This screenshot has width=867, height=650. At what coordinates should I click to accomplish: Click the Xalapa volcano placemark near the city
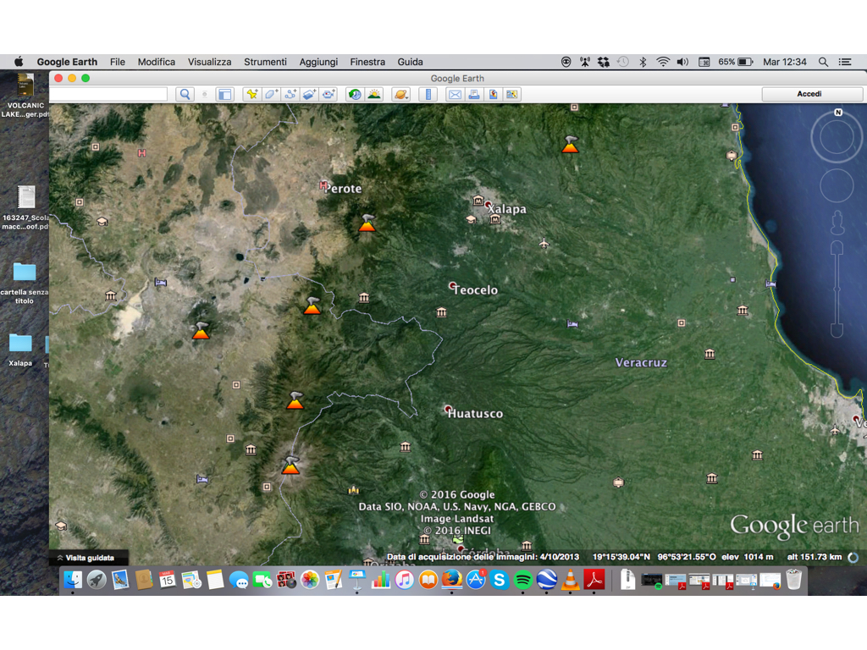pos(569,146)
